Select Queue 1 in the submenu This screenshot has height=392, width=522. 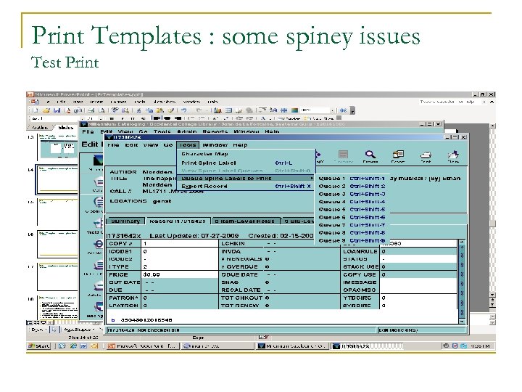[352, 179]
